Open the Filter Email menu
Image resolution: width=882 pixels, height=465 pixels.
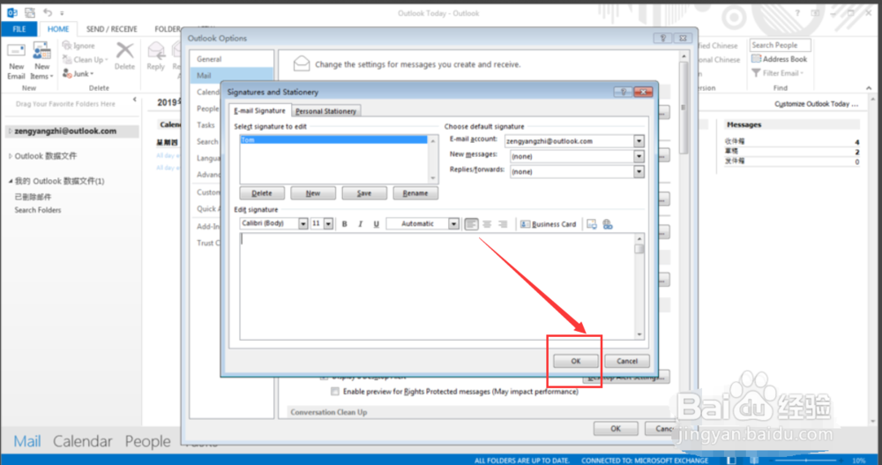778,73
